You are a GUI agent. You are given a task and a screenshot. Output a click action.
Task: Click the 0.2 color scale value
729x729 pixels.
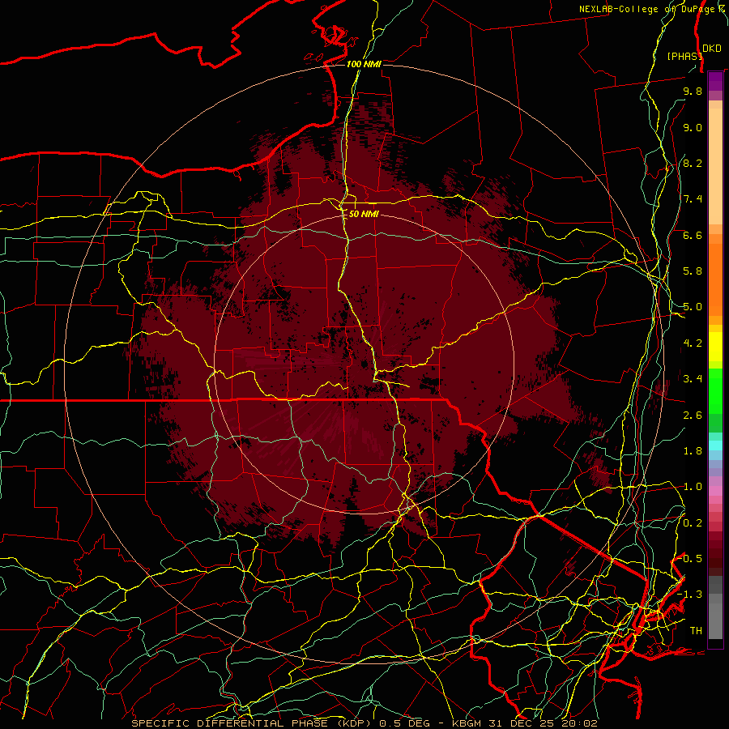click(x=693, y=523)
